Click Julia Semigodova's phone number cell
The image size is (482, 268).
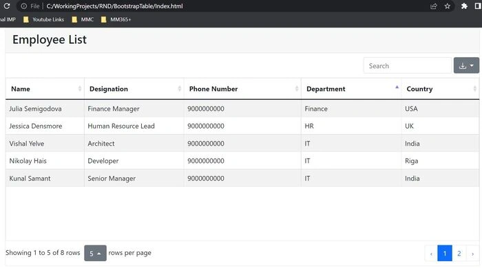[242, 109]
